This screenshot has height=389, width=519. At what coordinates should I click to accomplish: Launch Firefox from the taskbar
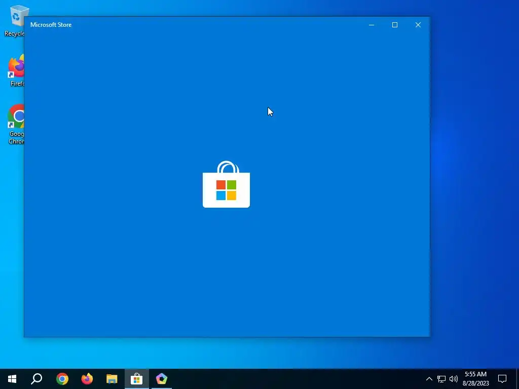pyautogui.click(x=87, y=379)
